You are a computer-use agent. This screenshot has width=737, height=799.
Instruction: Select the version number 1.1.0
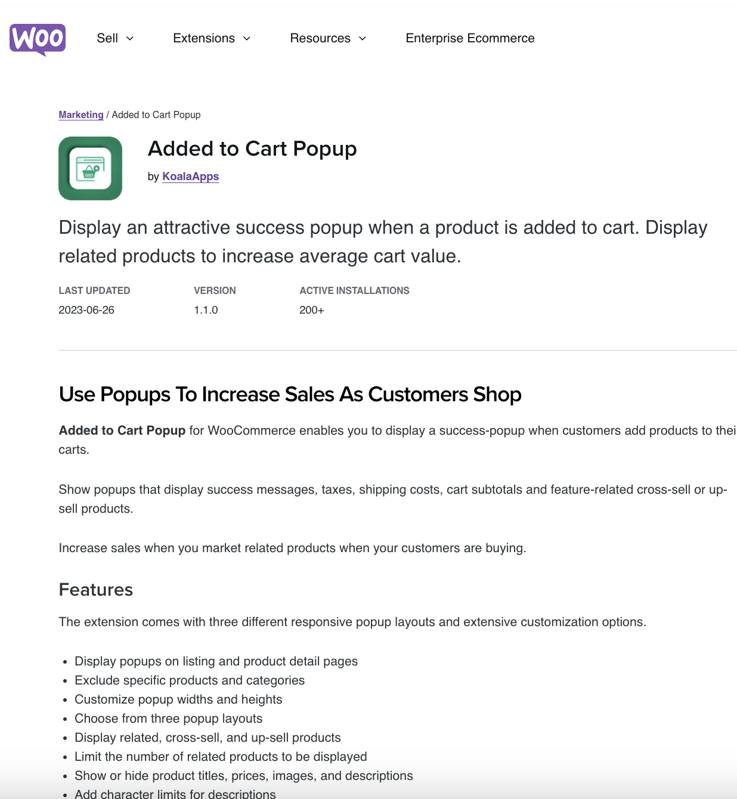[206, 309]
